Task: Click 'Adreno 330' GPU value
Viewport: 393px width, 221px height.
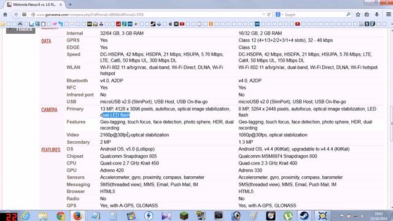Action: pos(250,171)
